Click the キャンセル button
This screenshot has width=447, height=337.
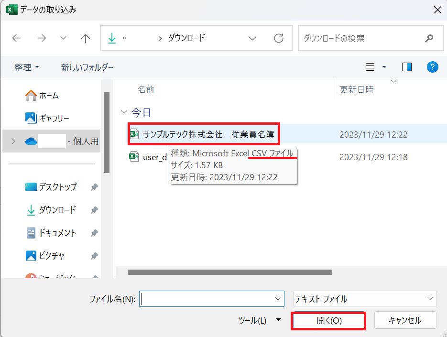[405, 320]
